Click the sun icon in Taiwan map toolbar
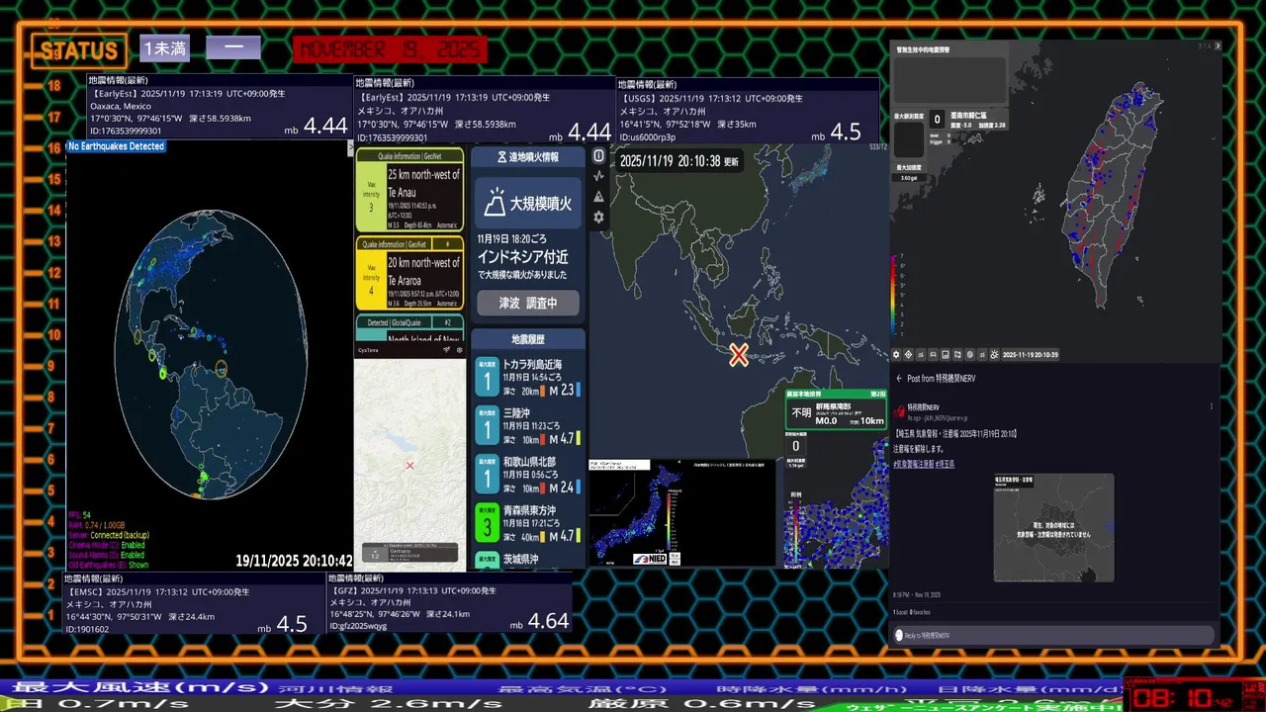The image size is (1266, 712). pyautogui.click(x=994, y=354)
